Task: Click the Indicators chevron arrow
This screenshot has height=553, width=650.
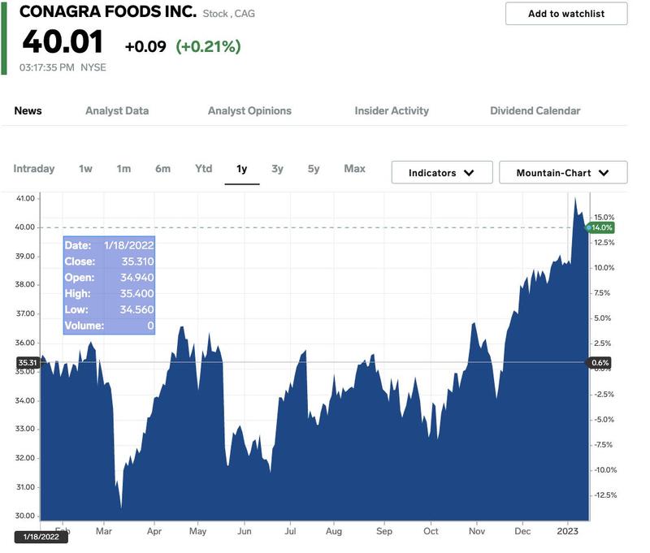Action: click(469, 173)
